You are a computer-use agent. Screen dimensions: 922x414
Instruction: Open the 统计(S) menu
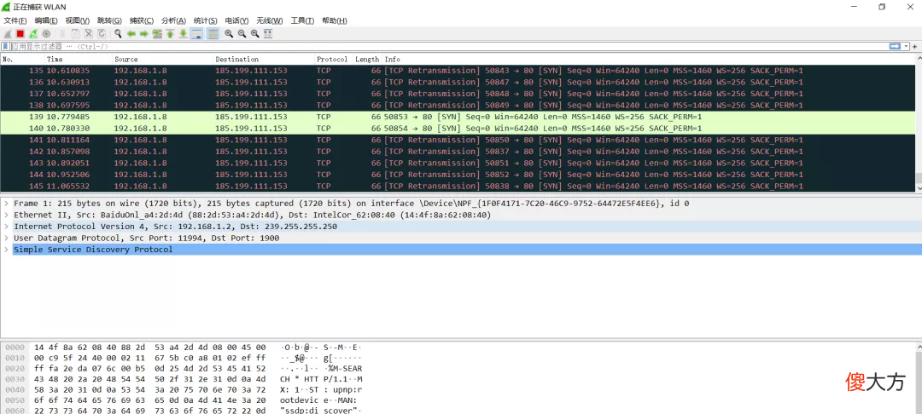(205, 20)
